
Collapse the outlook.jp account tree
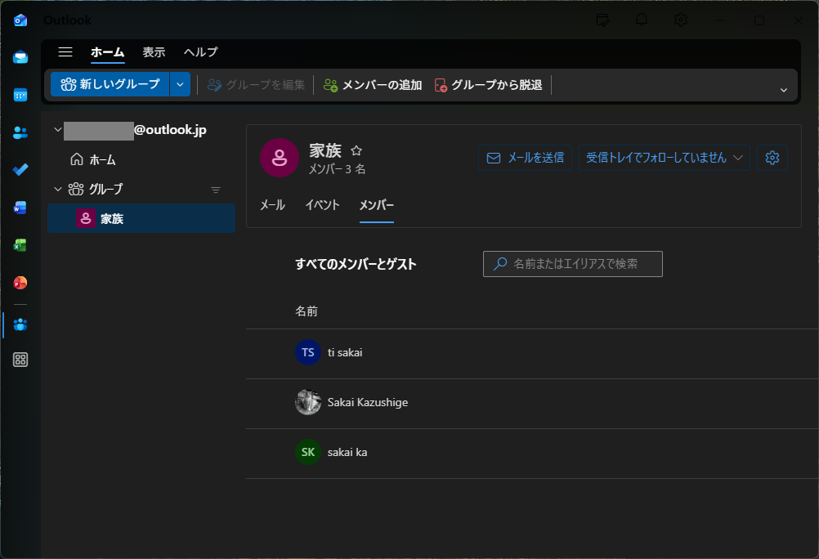[58, 130]
